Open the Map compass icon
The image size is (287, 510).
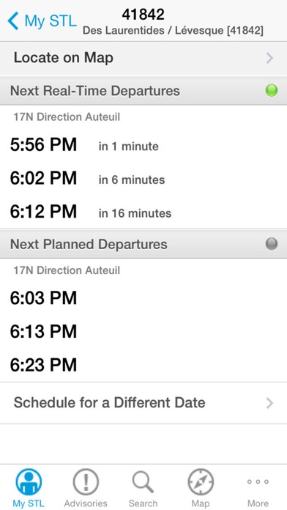coord(201,481)
